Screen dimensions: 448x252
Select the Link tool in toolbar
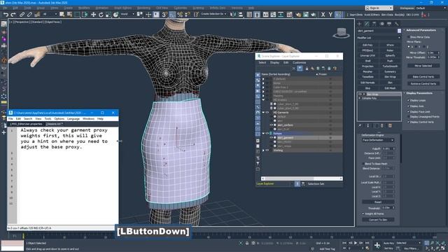point(22,15)
